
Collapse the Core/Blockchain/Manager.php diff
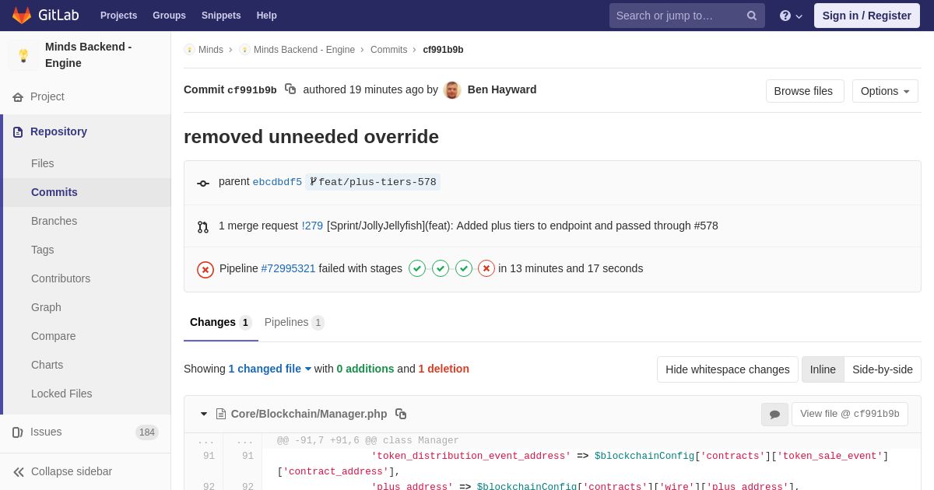pos(204,414)
